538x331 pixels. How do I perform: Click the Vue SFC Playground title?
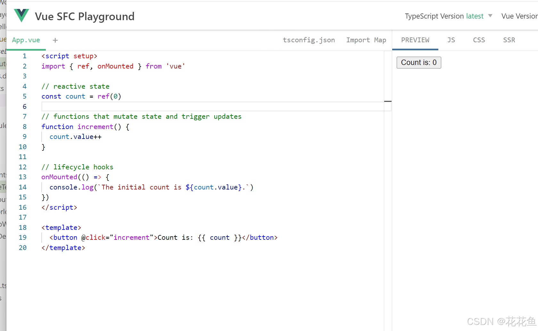tap(85, 16)
